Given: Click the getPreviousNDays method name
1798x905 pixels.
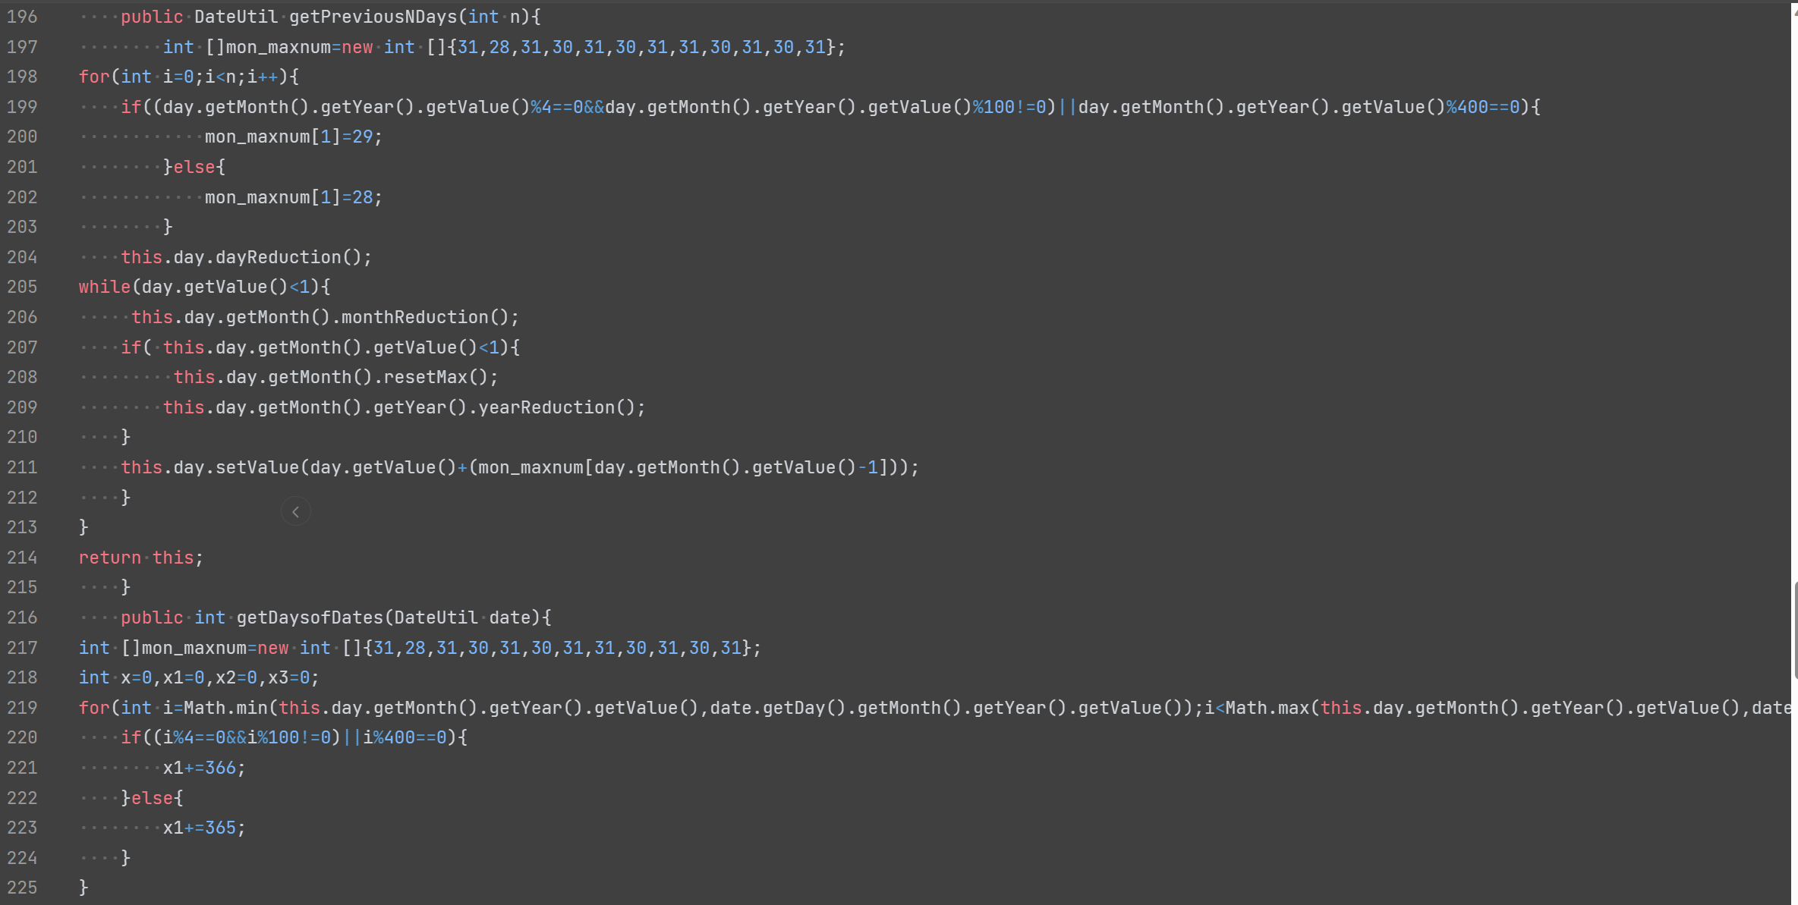Looking at the screenshot, I should click(373, 17).
